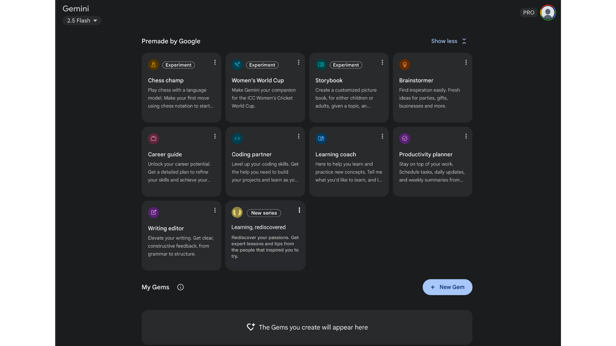Click the Learning coach book icon
This screenshot has height=346, width=616.
pyautogui.click(x=321, y=139)
